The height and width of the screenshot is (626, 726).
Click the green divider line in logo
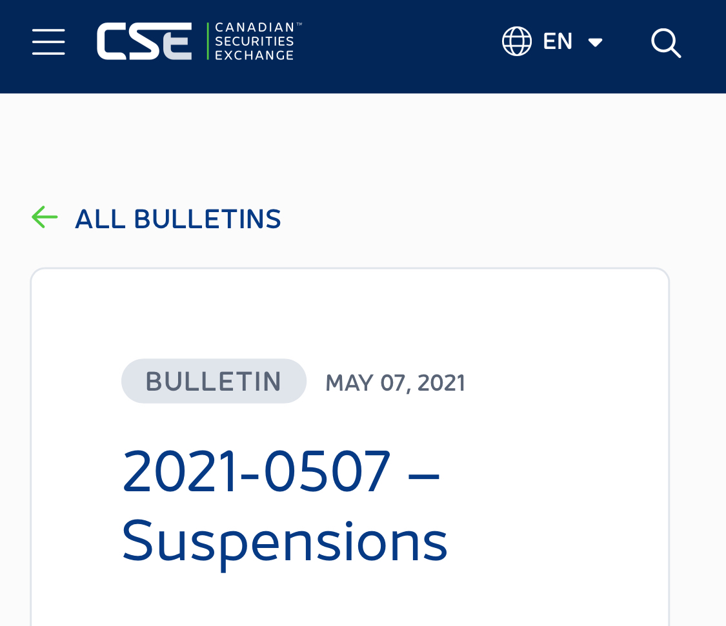(x=208, y=42)
